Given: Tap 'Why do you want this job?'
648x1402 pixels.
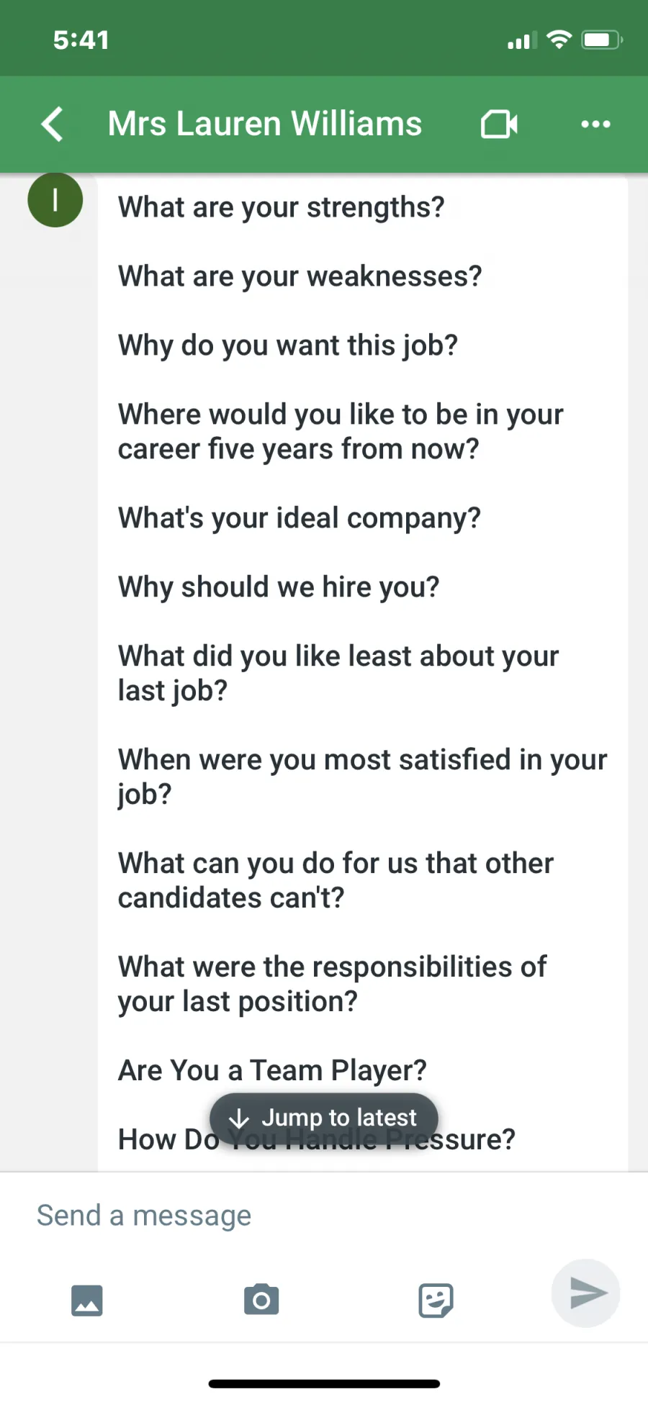Looking at the screenshot, I should 288,345.
